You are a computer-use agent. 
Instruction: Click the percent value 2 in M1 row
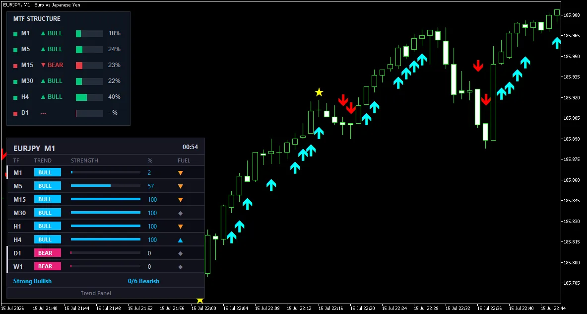[149, 173]
